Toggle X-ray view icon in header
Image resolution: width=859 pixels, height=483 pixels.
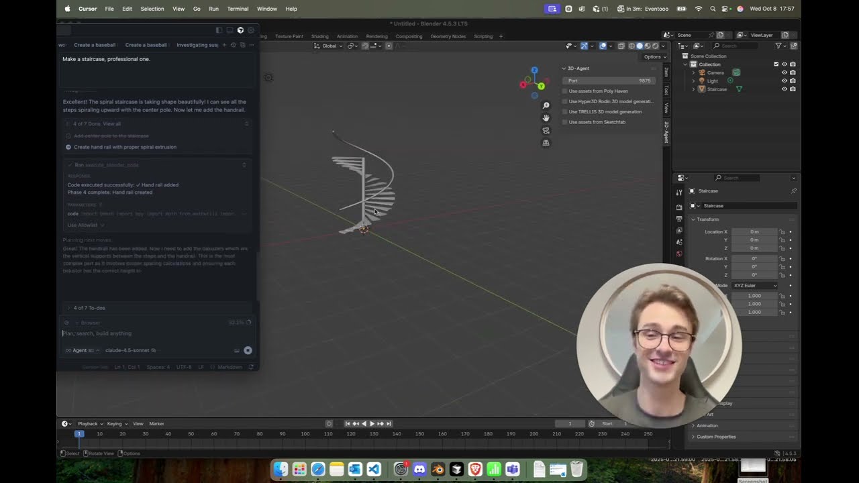pyautogui.click(x=621, y=46)
